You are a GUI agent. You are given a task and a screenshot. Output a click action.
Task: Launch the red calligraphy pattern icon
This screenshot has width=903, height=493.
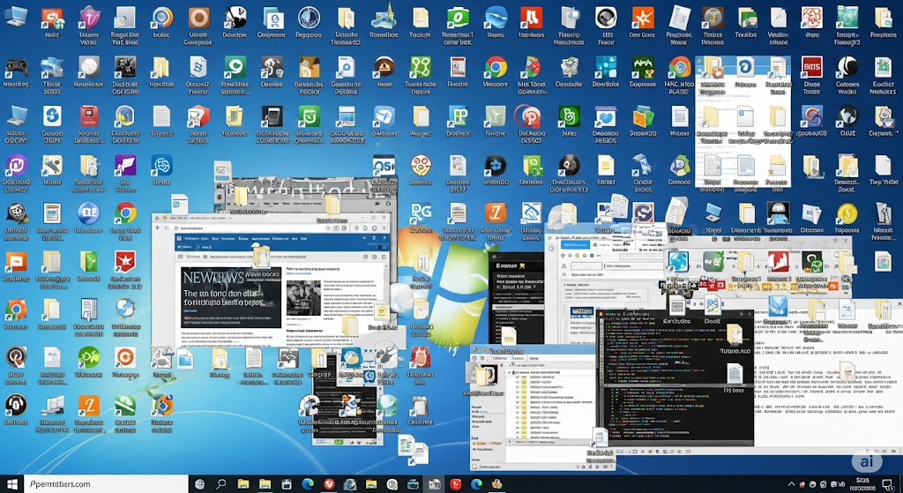[811, 18]
